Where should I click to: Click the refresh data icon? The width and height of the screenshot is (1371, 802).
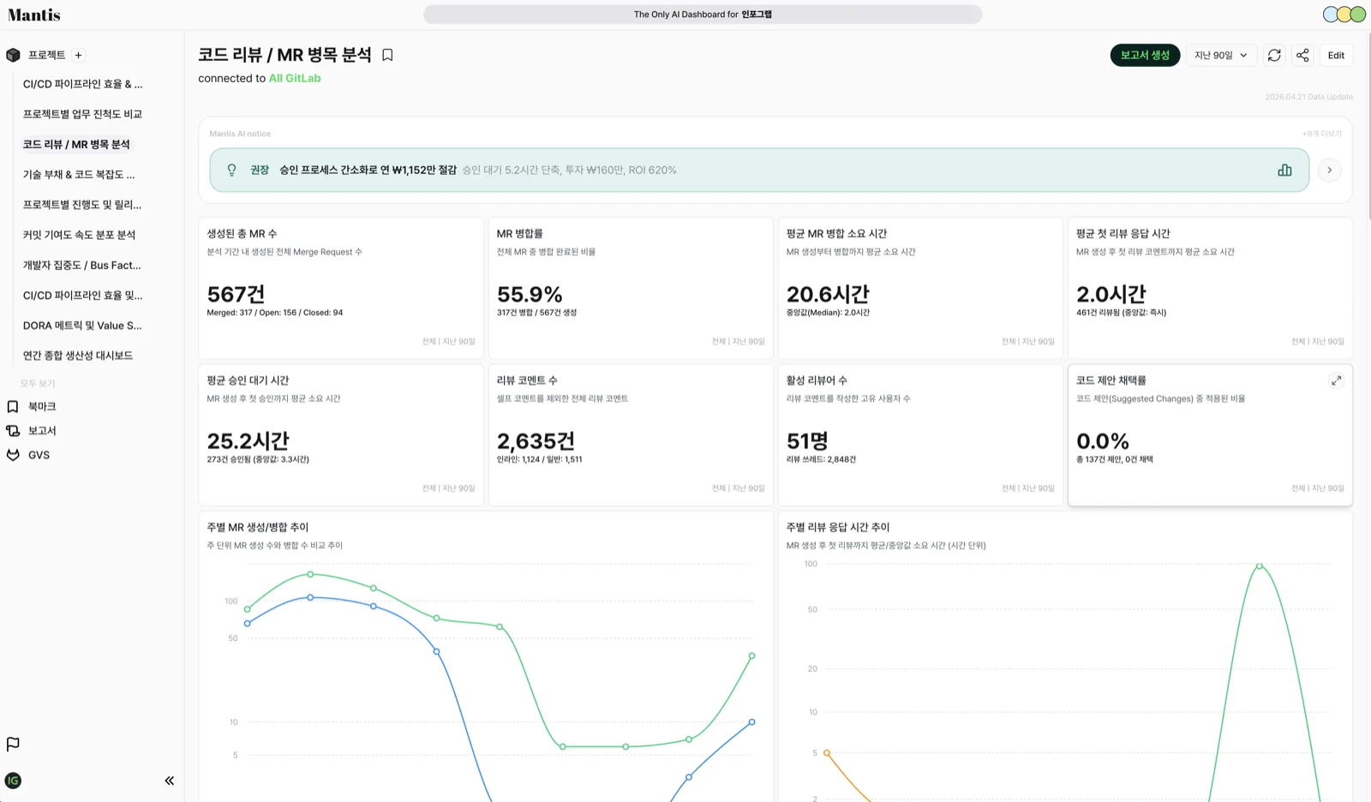click(x=1274, y=55)
